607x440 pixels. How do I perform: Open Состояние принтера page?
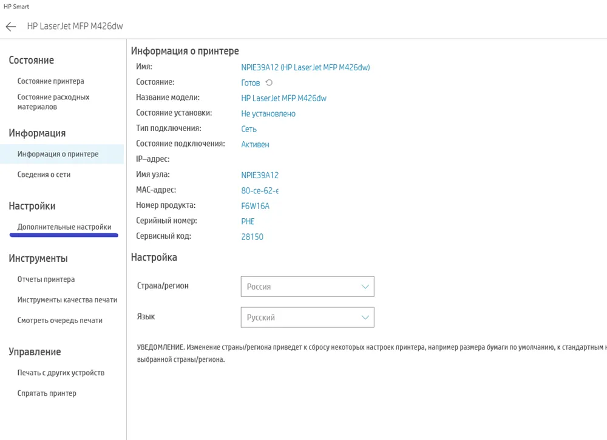(51, 81)
